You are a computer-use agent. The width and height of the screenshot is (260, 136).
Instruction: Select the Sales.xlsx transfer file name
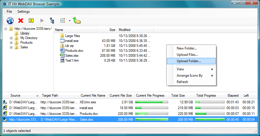[x=86, y=120]
